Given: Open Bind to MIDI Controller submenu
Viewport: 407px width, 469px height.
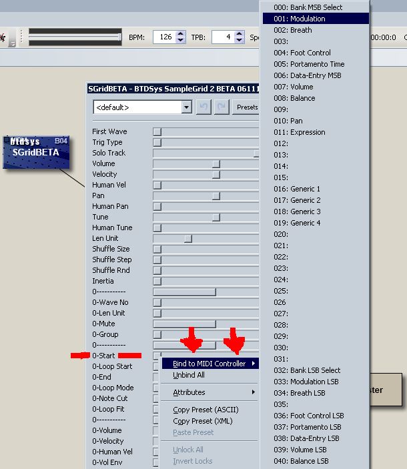Looking at the screenshot, I should coord(210,364).
